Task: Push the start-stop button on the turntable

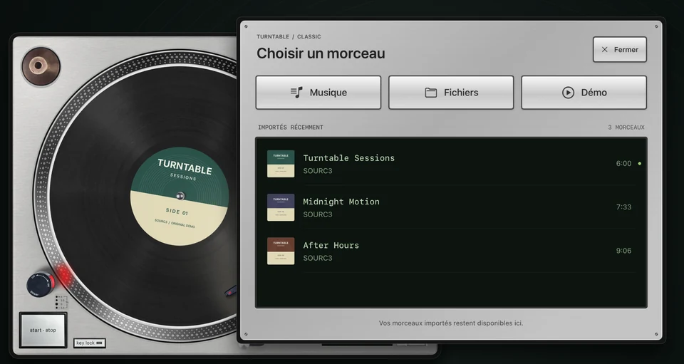Action: coord(43,330)
